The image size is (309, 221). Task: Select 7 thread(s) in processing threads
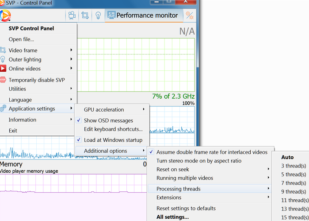pos(294,183)
